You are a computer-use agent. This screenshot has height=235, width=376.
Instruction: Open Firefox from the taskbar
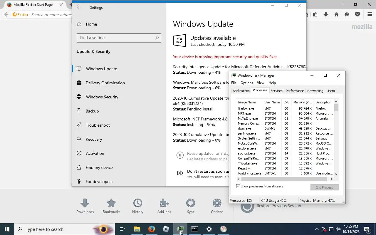tap(152, 229)
